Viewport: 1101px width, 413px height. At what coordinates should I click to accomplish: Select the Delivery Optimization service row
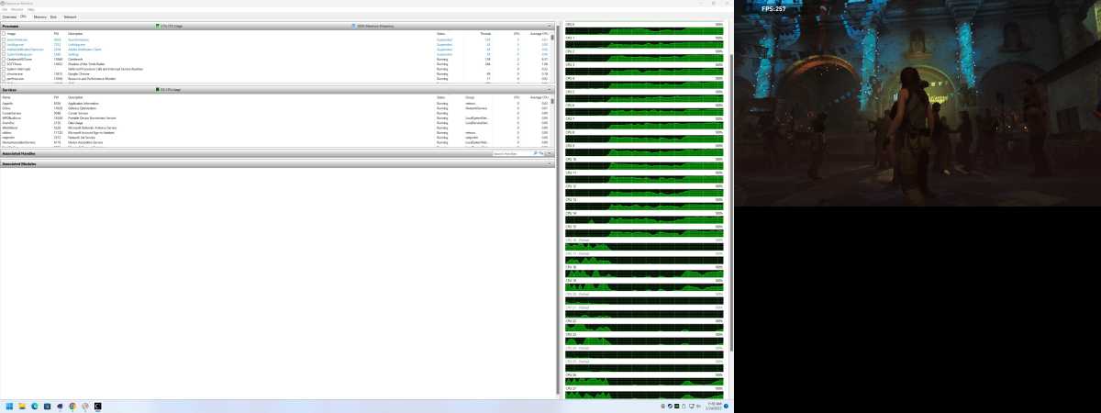tap(275, 108)
